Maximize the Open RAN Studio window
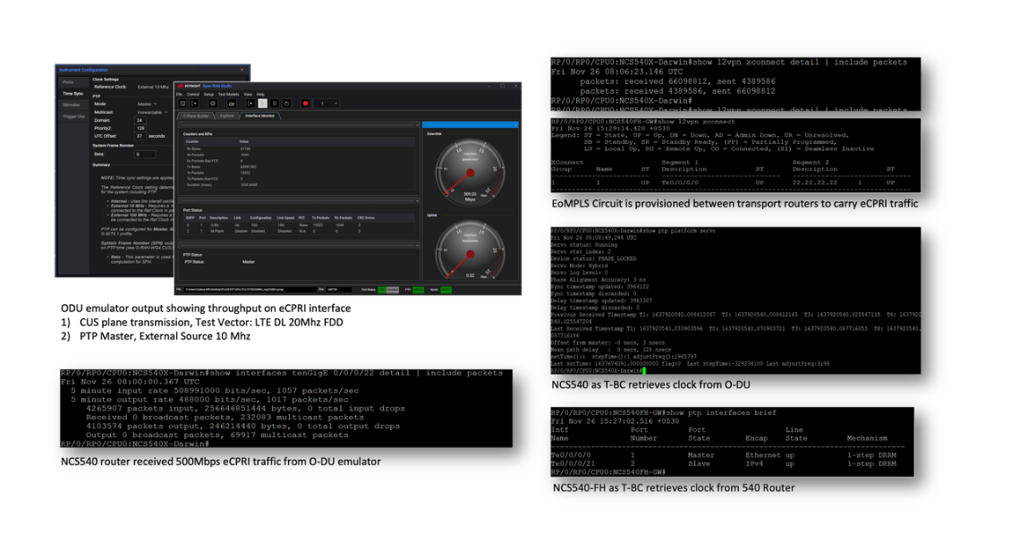The height and width of the screenshot is (550, 1011). tap(502, 86)
